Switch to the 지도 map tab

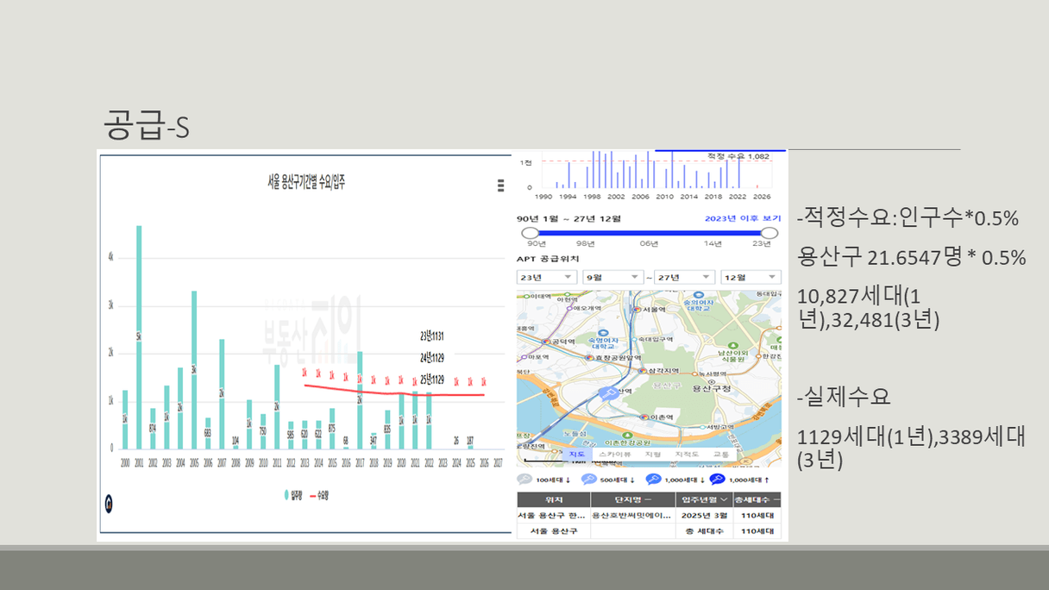point(576,454)
